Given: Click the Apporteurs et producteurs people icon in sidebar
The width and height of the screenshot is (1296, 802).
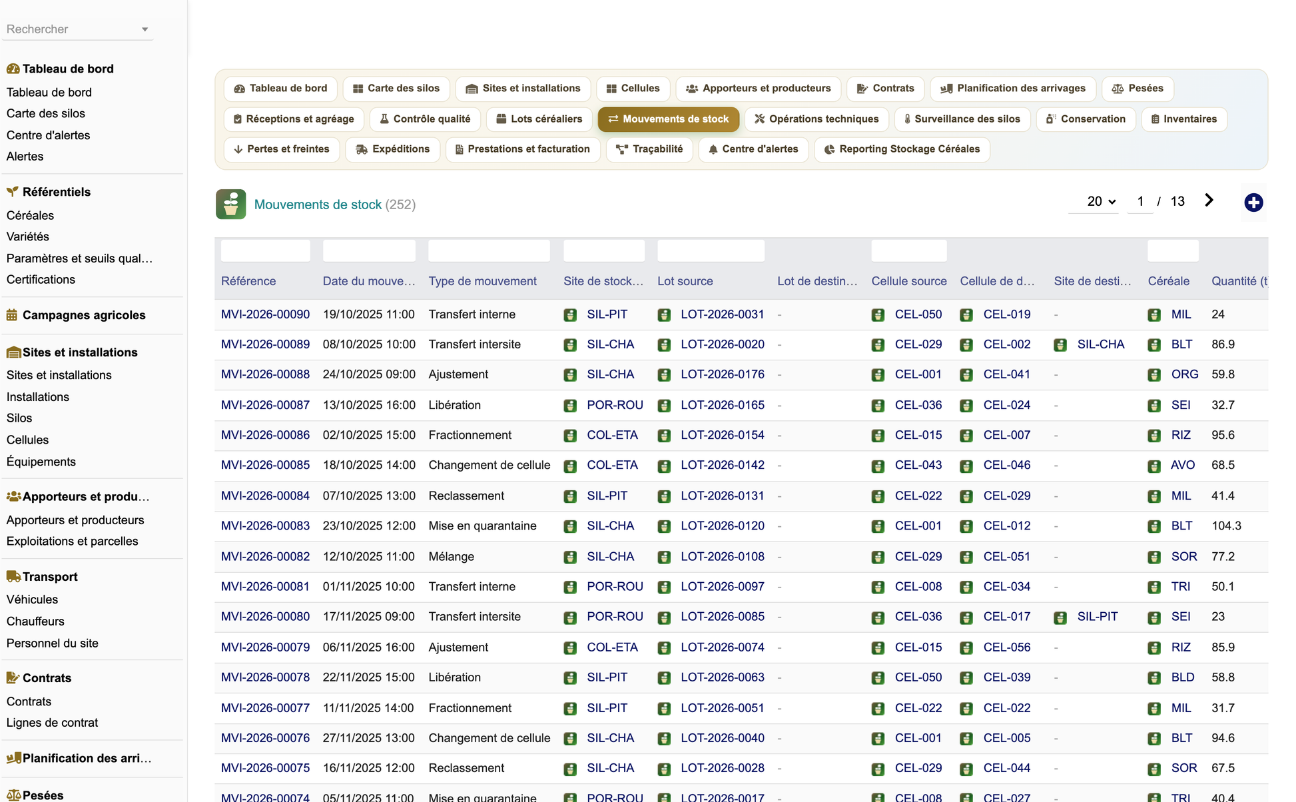Looking at the screenshot, I should click(13, 496).
